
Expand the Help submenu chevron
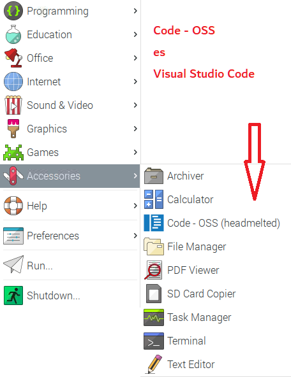[135, 206]
